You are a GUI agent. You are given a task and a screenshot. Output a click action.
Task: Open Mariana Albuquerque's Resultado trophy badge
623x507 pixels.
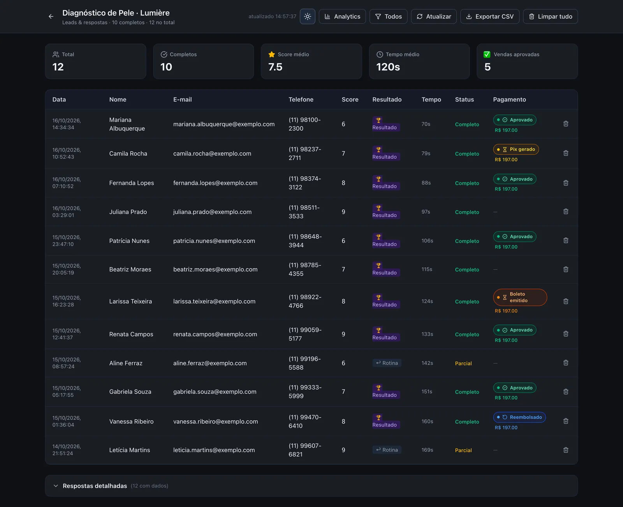385,124
